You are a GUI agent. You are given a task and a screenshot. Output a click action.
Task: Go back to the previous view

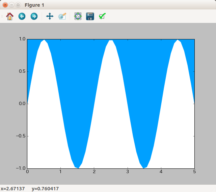[22, 16]
